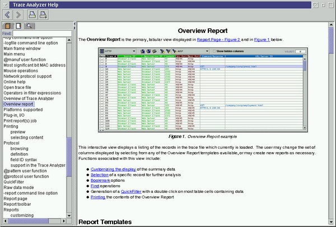Select 'Most significant bit MAC address' entry
This screenshot has width=336, height=227.
(35, 65)
